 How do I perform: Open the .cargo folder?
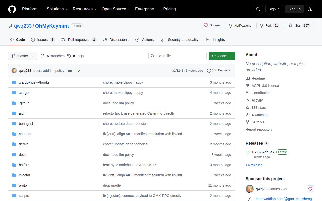coord(24,93)
